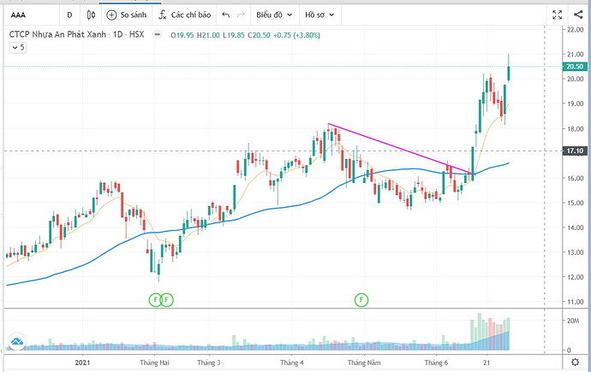
Task: Click the 17.10 price level label
Action: (x=575, y=151)
